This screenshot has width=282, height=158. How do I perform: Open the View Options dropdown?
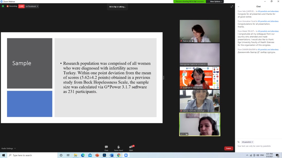click(216, 1)
